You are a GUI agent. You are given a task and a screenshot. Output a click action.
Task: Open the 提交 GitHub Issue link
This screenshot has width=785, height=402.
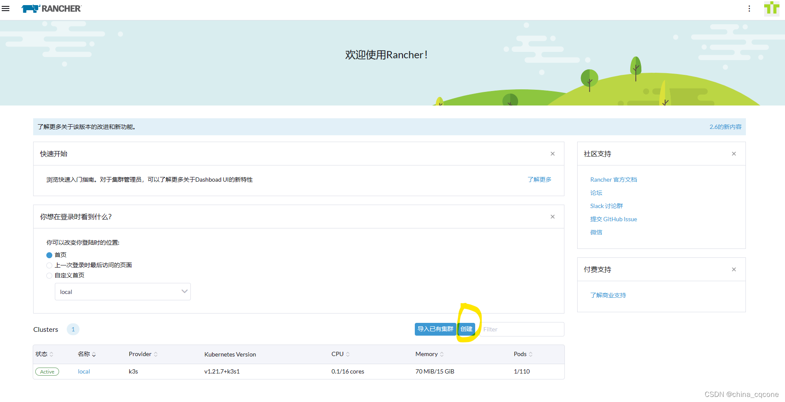coord(613,219)
